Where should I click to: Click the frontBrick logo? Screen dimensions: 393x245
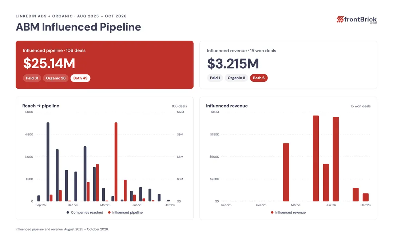[x=356, y=20]
